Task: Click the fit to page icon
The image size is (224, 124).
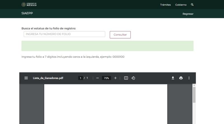Action: [x=126, y=78]
